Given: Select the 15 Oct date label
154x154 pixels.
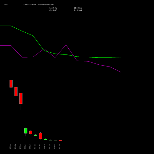Looking at the screenshot, I should pos(55,147).
